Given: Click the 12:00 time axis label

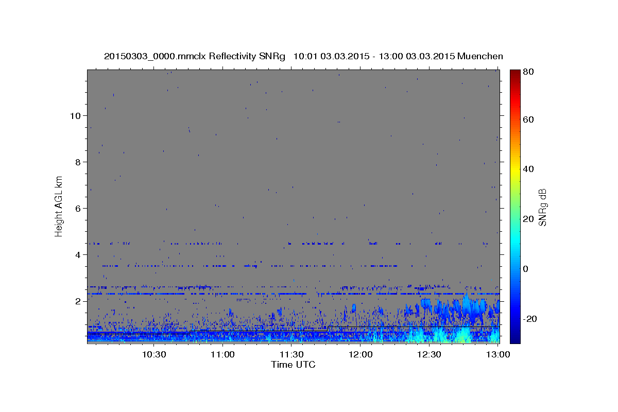Looking at the screenshot, I should (x=360, y=354).
